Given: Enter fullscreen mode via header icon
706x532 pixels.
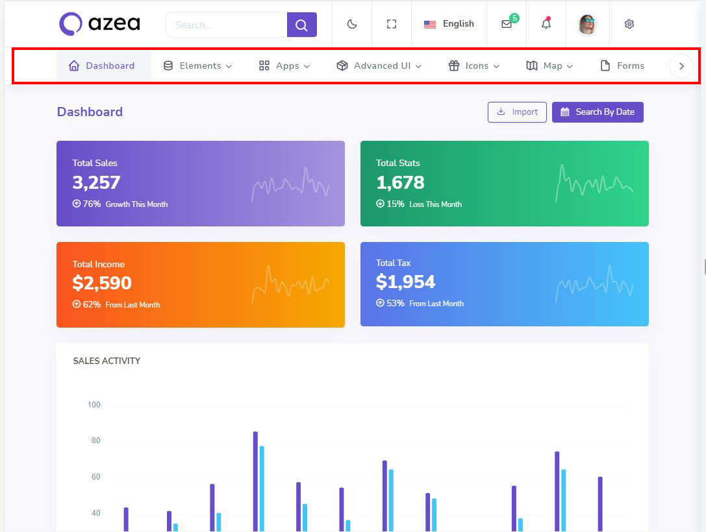Looking at the screenshot, I should [x=392, y=24].
